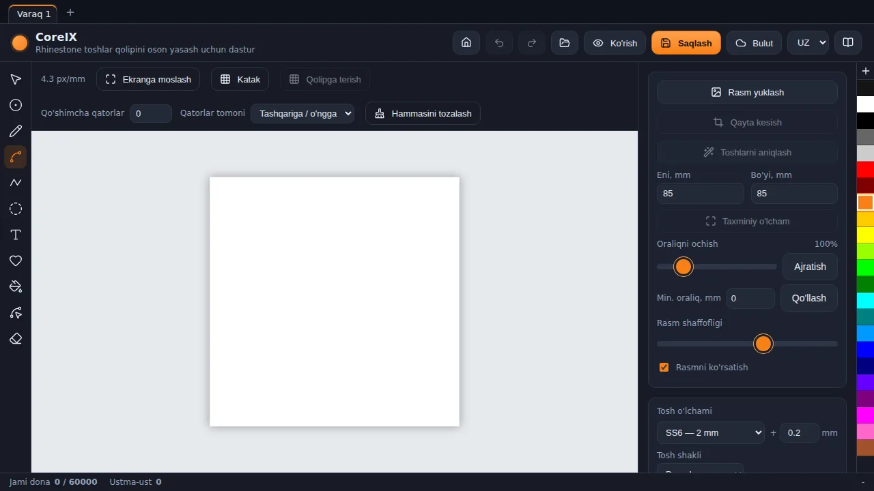Select the curve path tool

[x=16, y=157]
